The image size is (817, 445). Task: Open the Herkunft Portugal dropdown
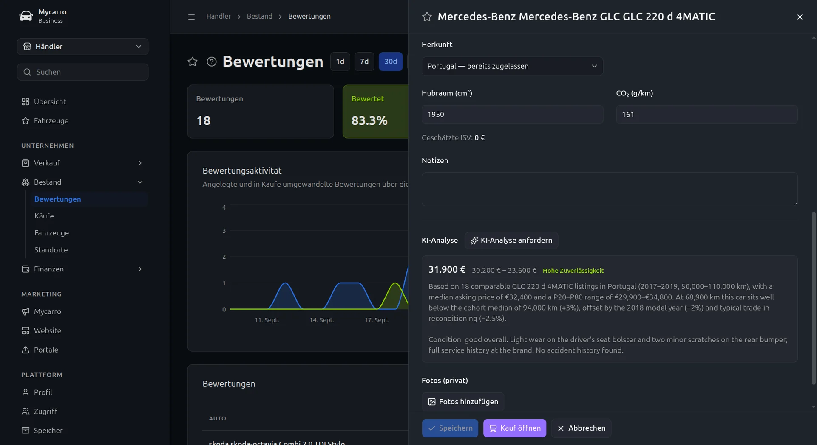pyautogui.click(x=512, y=66)
